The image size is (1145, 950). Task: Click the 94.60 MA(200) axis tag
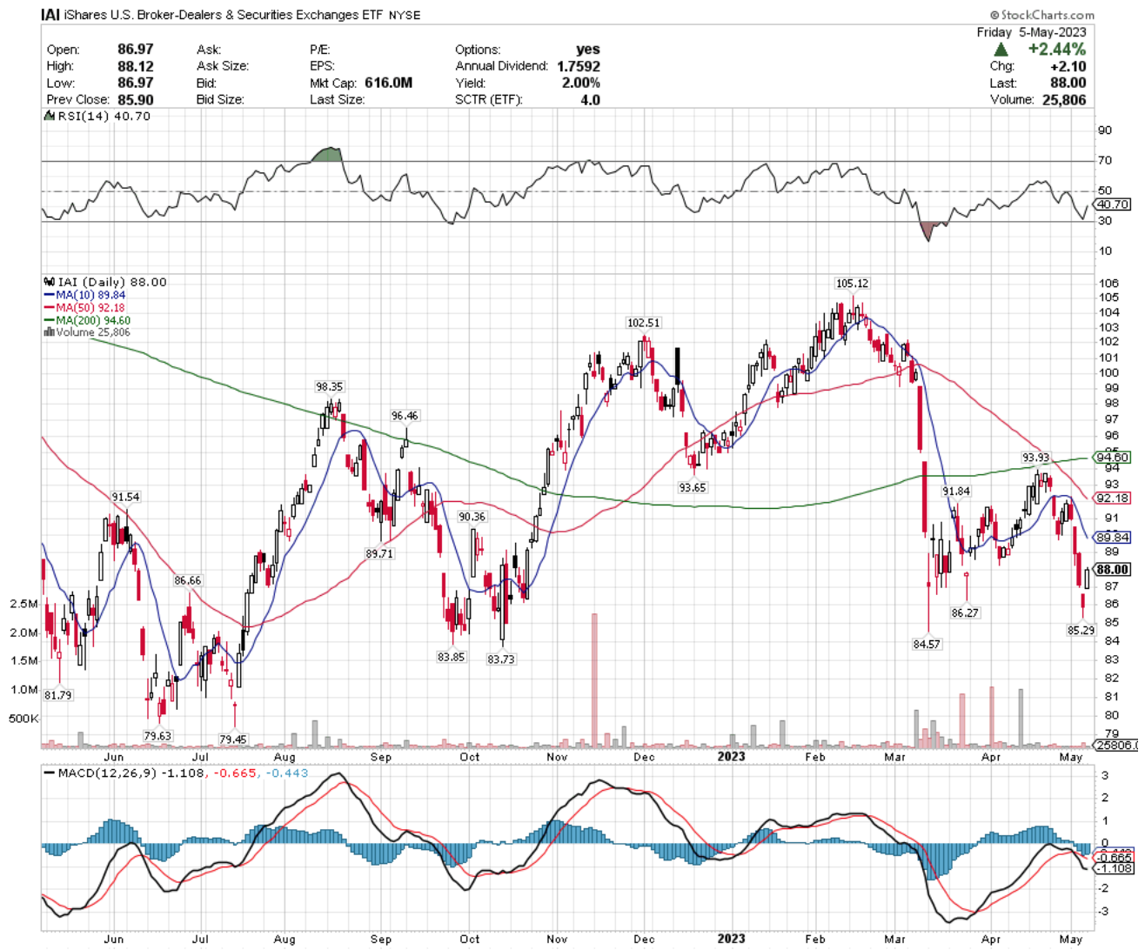pyautogui.click(x=1113, y=458)
